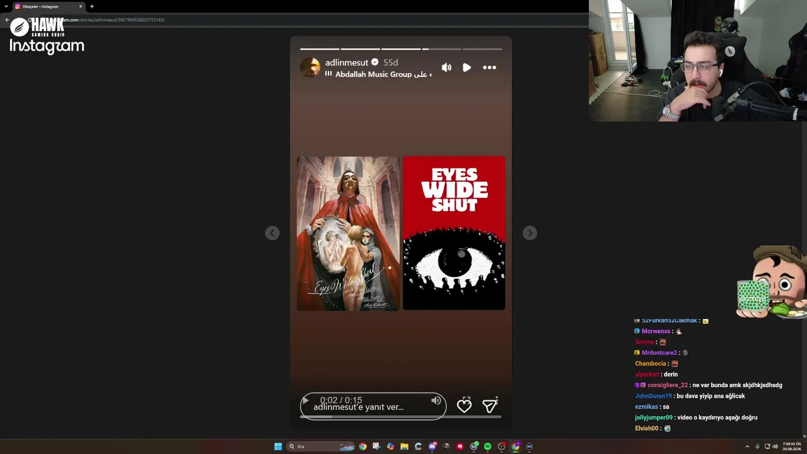Screen dimensions: 807x454
Task: Click chat username alptekief
Action: click(647, 375)
